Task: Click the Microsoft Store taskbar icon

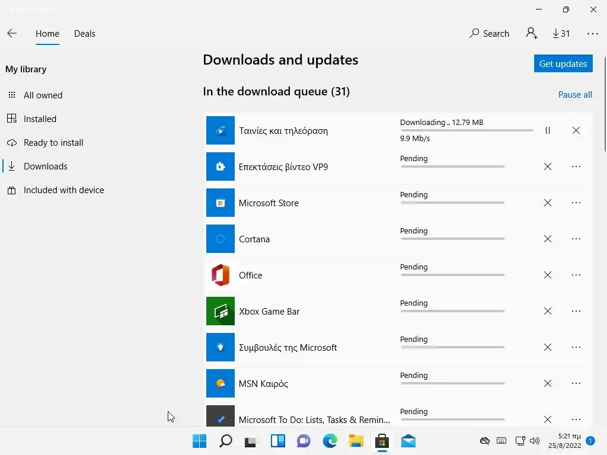Action: coord(382,441)
